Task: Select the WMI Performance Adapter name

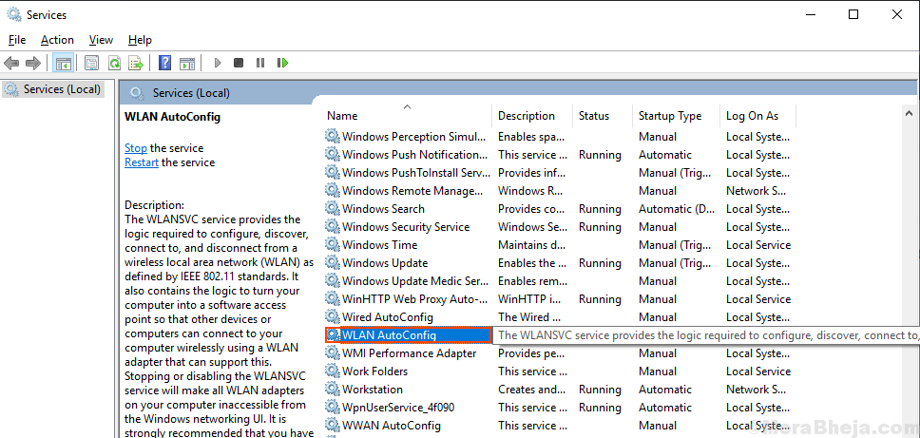Action: tap(410, 353)
